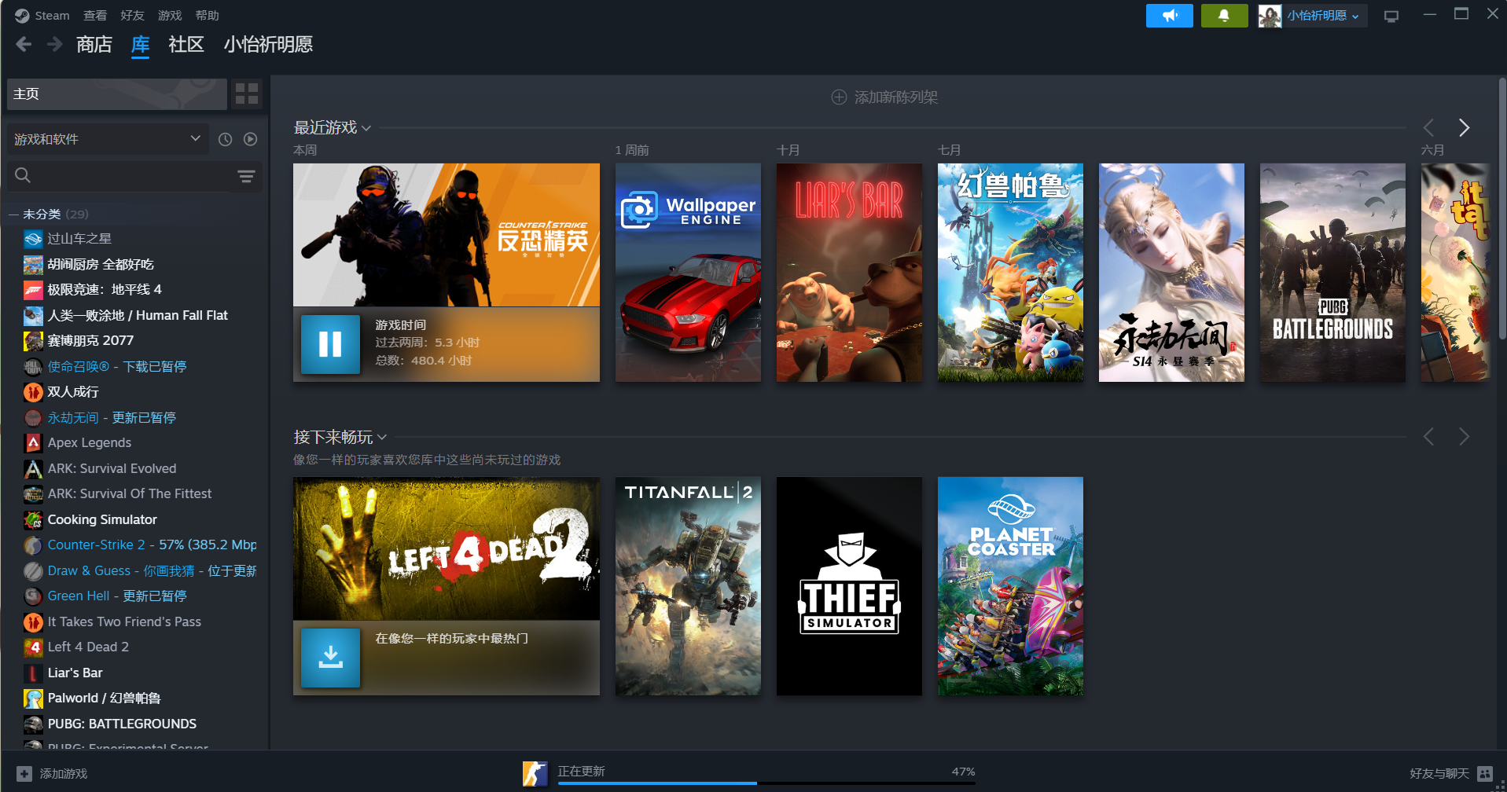Switch to the 库 tab

click(x=141, y=44)
